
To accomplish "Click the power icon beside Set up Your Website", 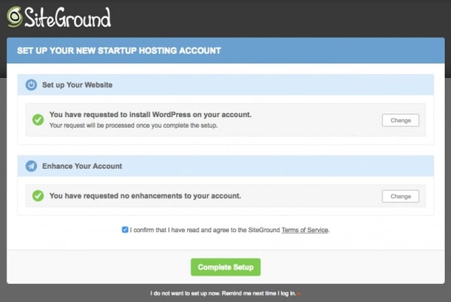I will [x=31, y=85].
